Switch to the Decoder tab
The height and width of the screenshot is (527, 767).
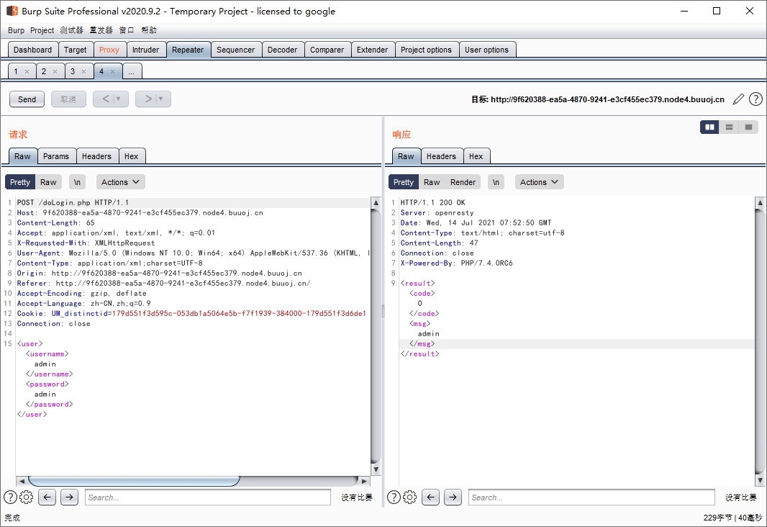point(282,50)
